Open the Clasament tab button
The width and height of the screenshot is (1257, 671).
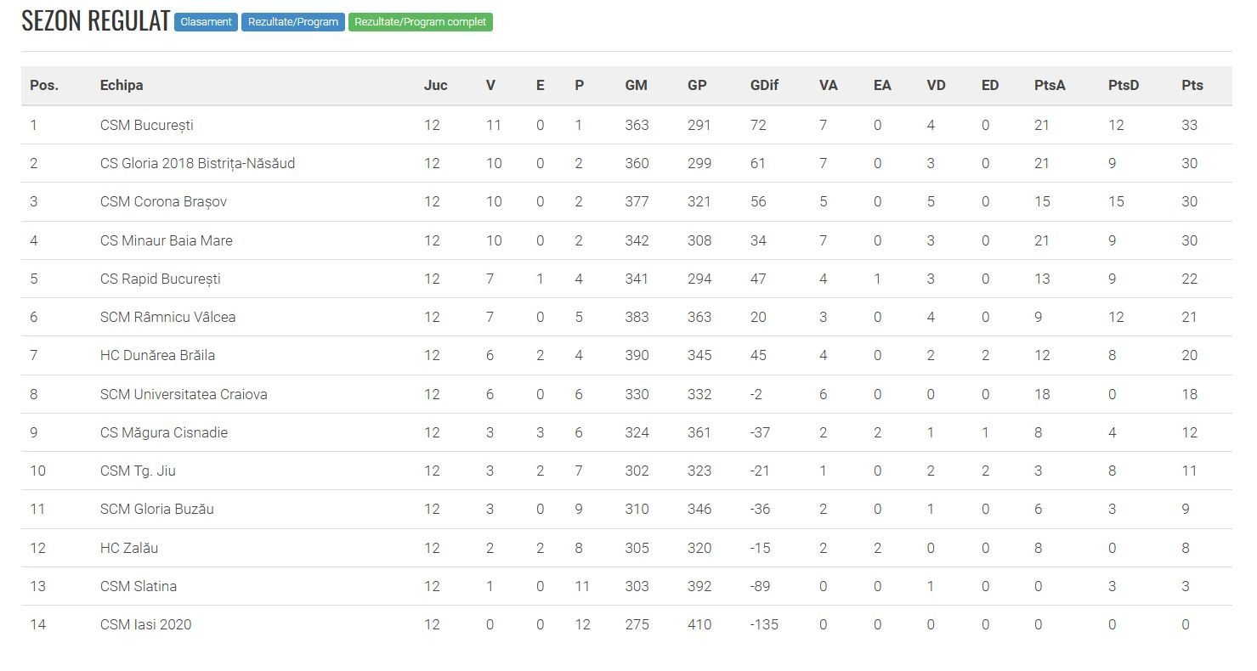click(x=206, y=22)
